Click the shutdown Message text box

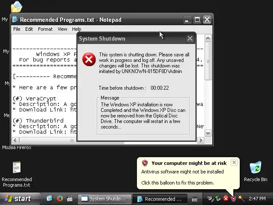pyautogui.click(x=143, y=116)
